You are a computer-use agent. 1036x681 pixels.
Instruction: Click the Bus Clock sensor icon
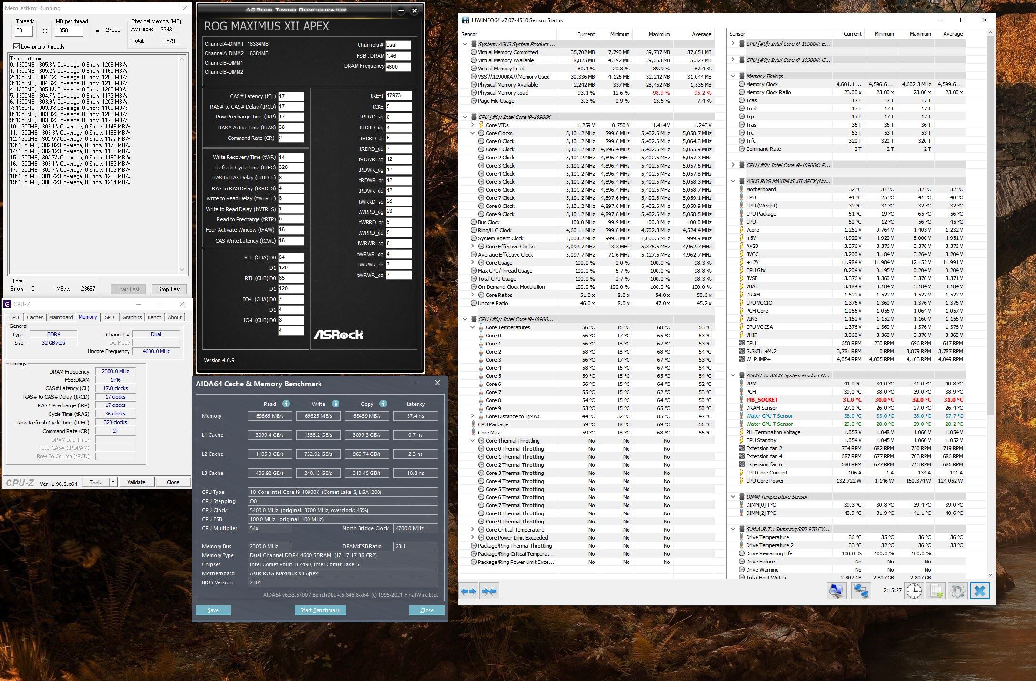(474, 222)
